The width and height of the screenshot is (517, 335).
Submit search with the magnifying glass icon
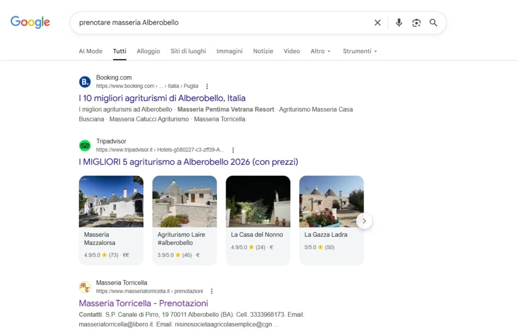coord(433,22)
